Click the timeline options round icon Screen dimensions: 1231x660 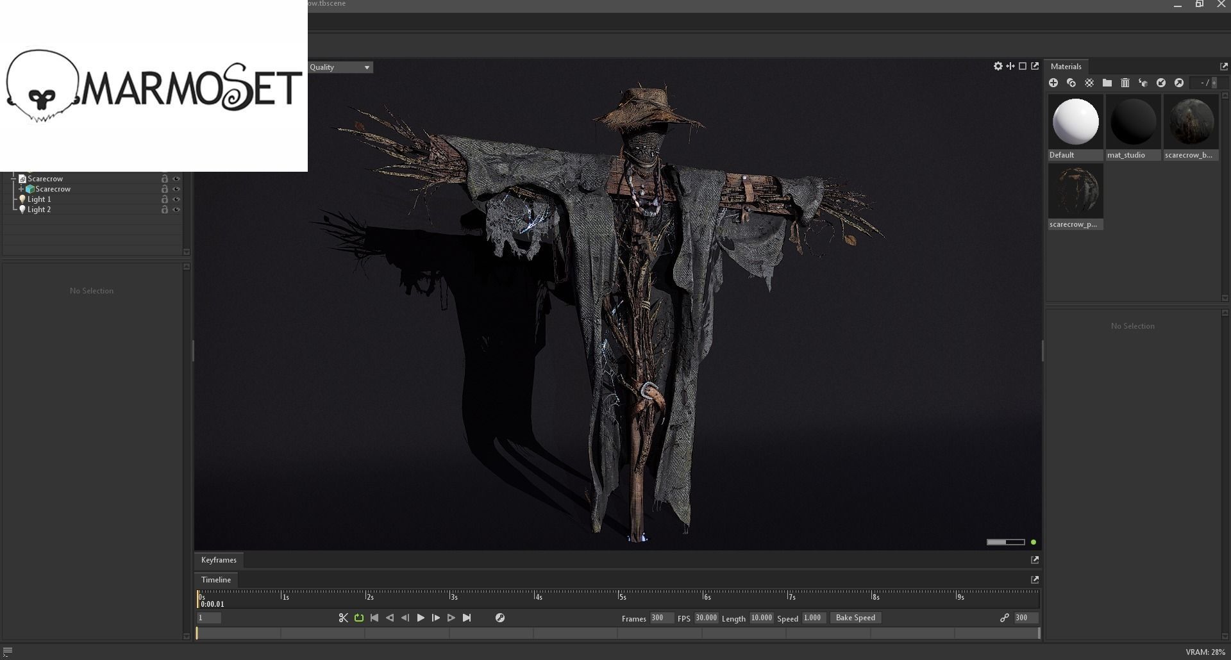500,618
